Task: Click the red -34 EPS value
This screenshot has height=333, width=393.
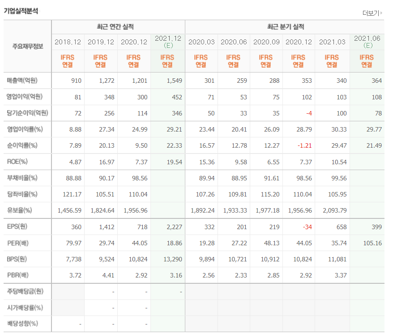Action: tap(308, 227)
